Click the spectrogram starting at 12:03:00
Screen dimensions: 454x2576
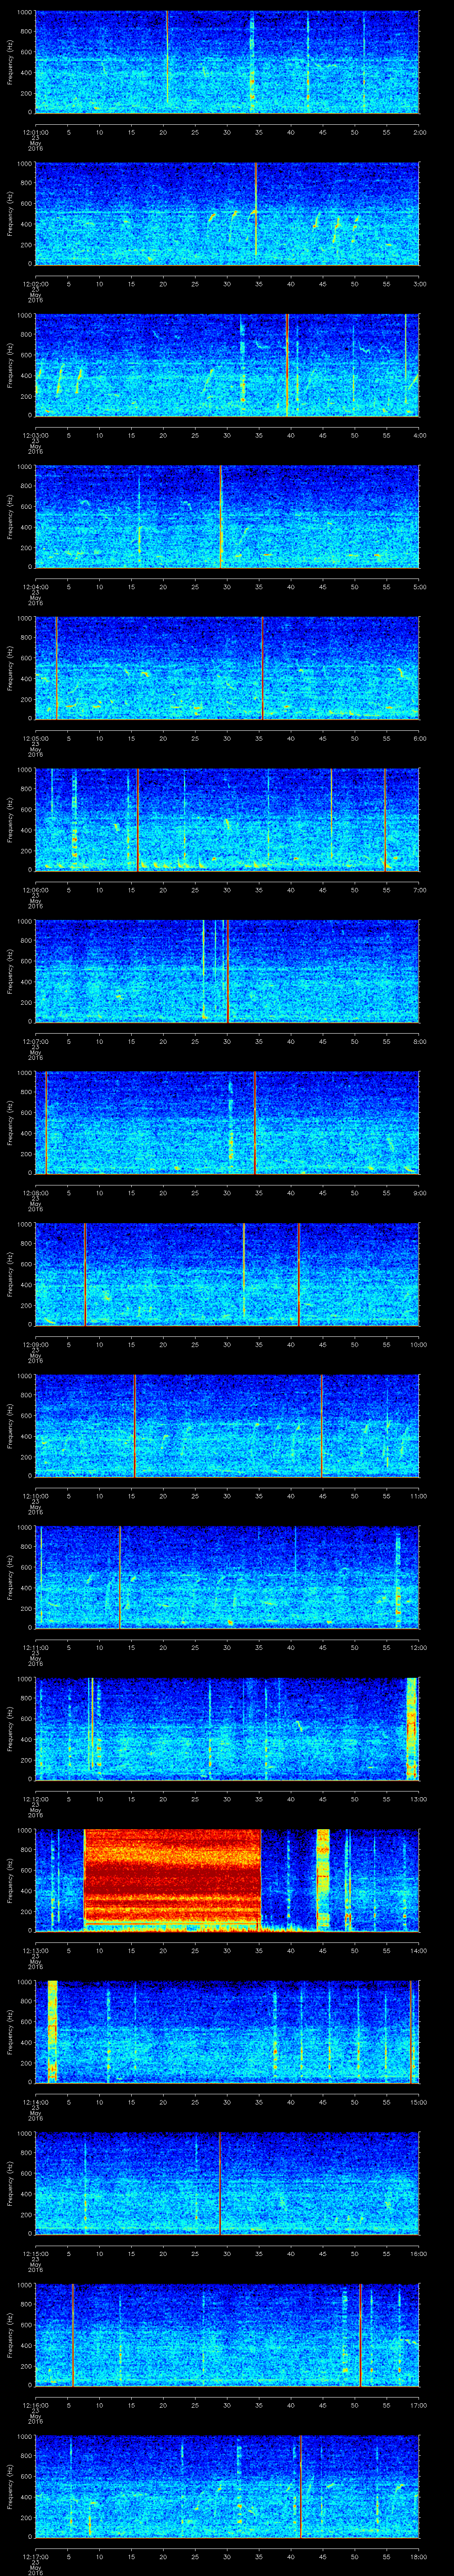point(227,365)
